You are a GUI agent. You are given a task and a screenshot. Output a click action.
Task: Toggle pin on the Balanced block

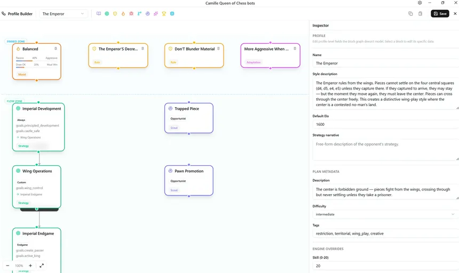coord(56,49)
